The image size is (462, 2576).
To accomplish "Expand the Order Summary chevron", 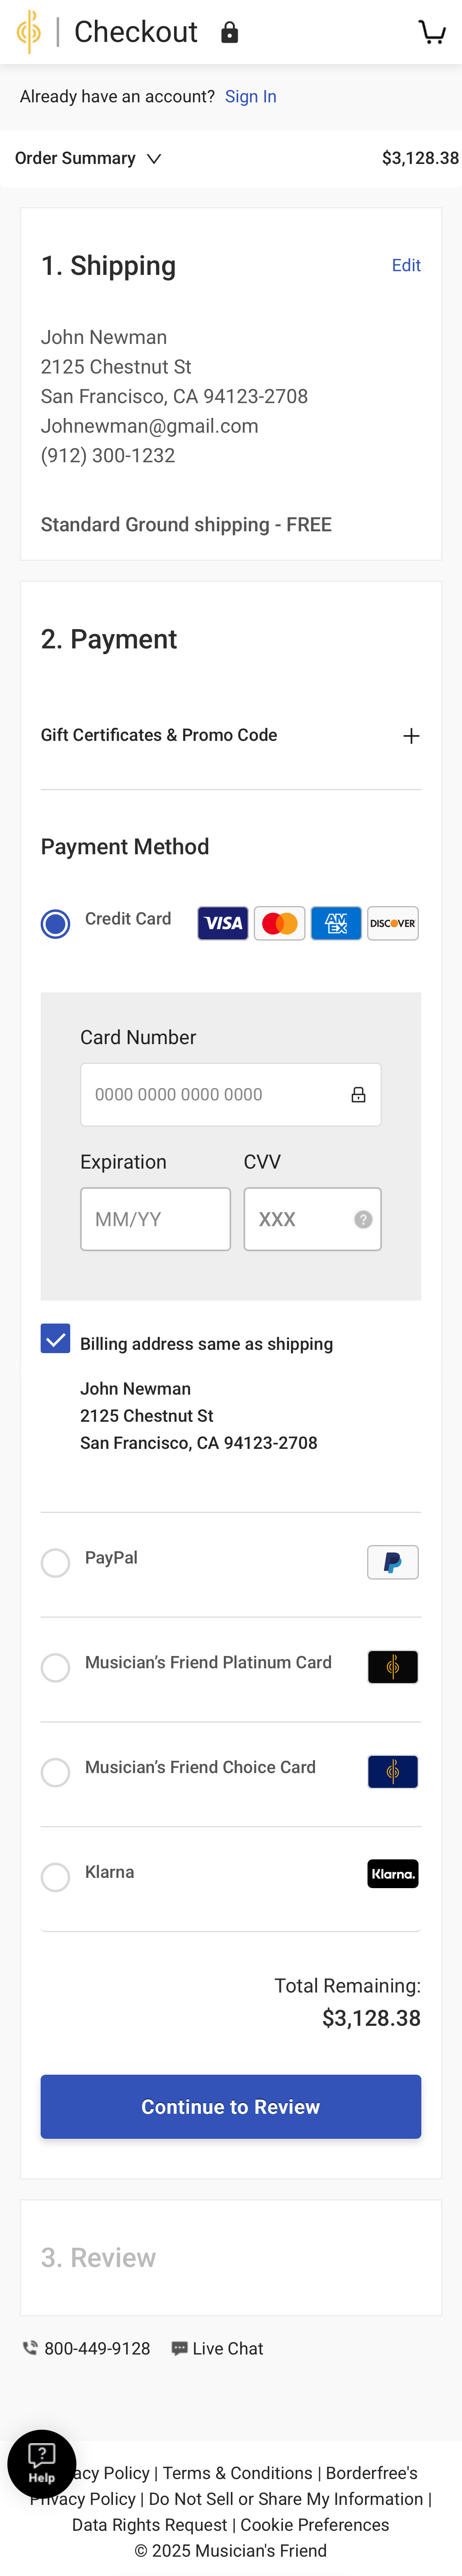I will [x=154, y=159].
